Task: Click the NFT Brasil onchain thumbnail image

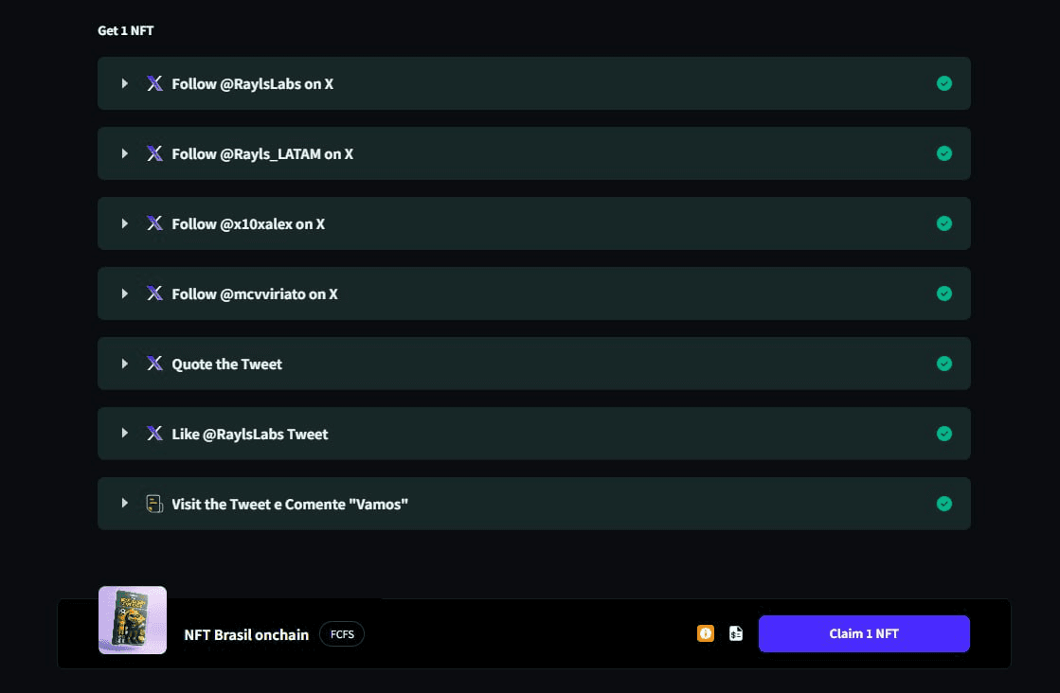Action: (x=133, y=620)
